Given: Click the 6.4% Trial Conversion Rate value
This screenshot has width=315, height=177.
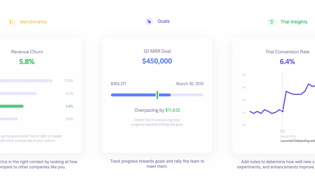Looking at the screenshot, I should (x=287, y=62).
